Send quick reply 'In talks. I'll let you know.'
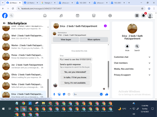Image resolution: width=157 pixels, height=117 pixels. click(x=75, y=77)
